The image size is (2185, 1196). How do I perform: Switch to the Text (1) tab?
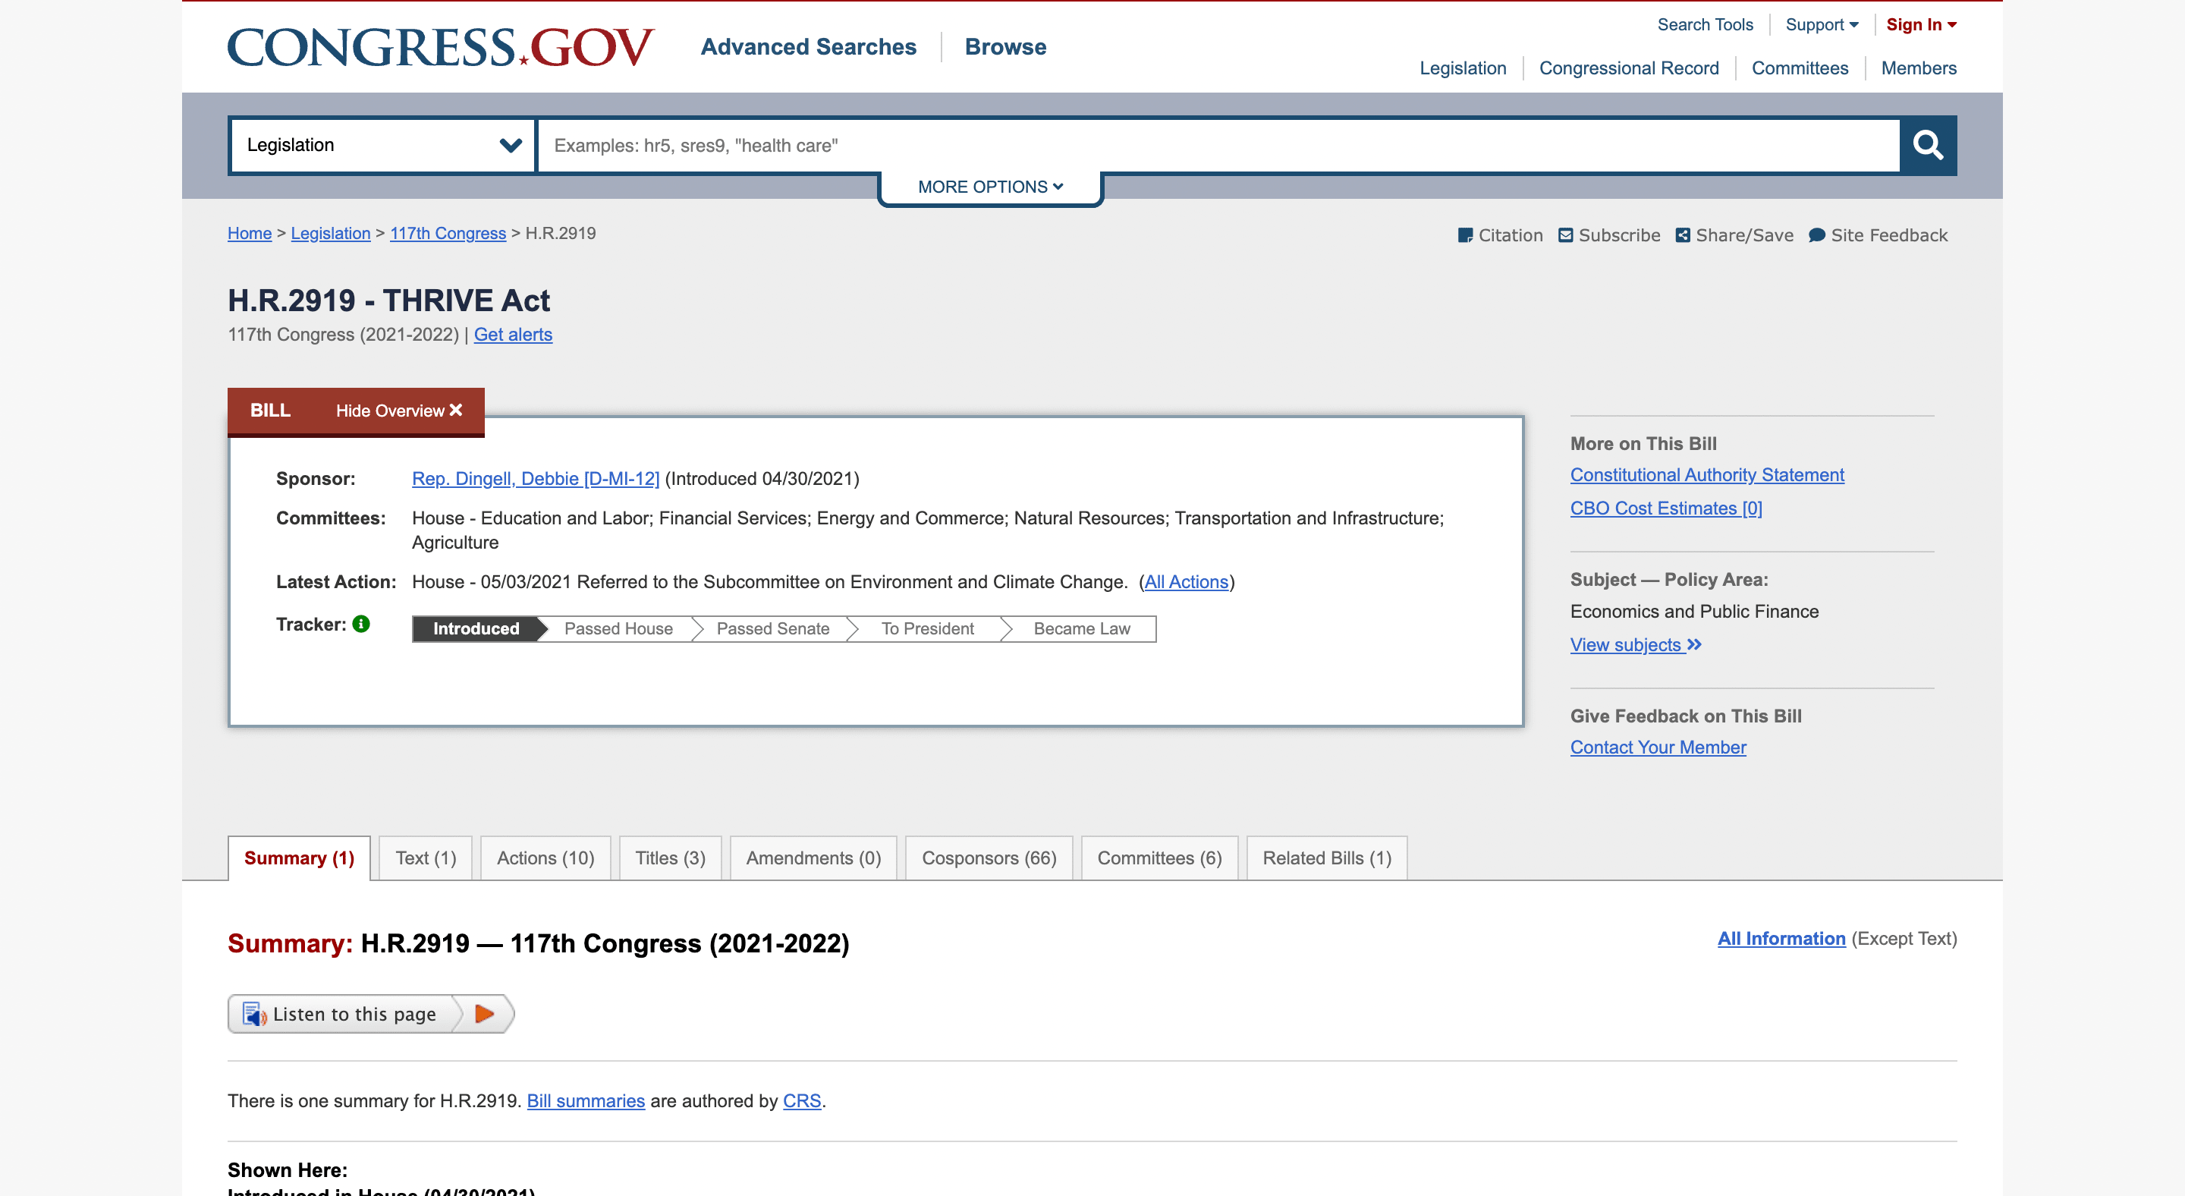(426, 858)
